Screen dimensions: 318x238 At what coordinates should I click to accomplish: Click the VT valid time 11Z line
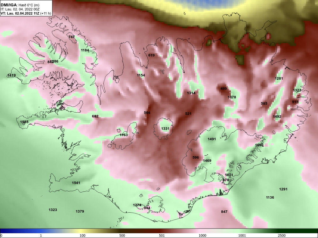[x=26, y=13]
